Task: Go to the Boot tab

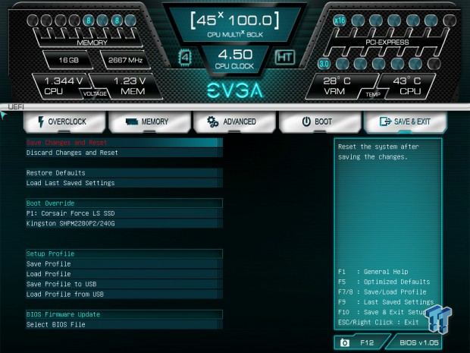Action: [x=320, y=122]
